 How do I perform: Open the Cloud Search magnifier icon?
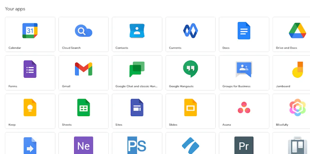[84, 31]
